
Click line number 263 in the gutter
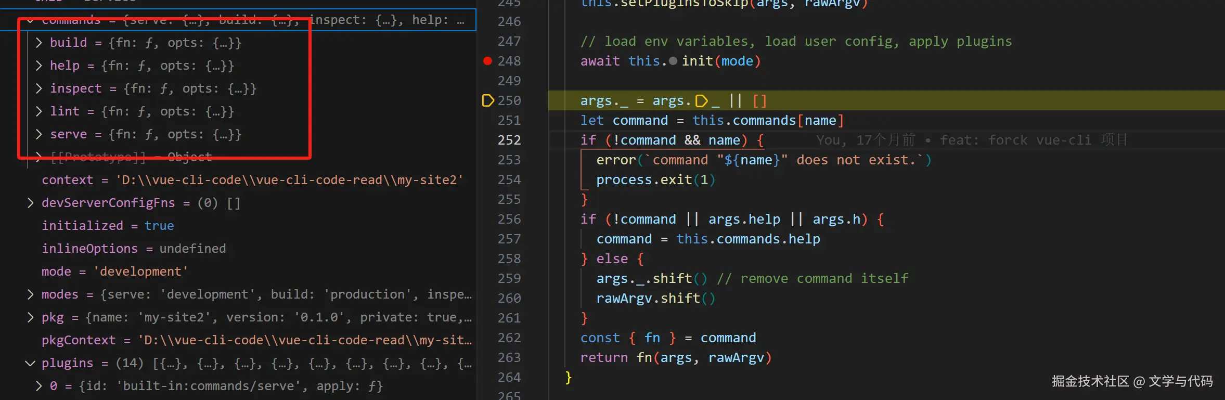pos(509,358)
